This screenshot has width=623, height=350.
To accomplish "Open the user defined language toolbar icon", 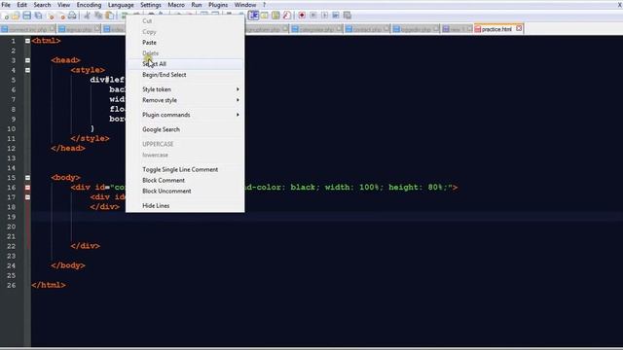I will pos(264,16).
